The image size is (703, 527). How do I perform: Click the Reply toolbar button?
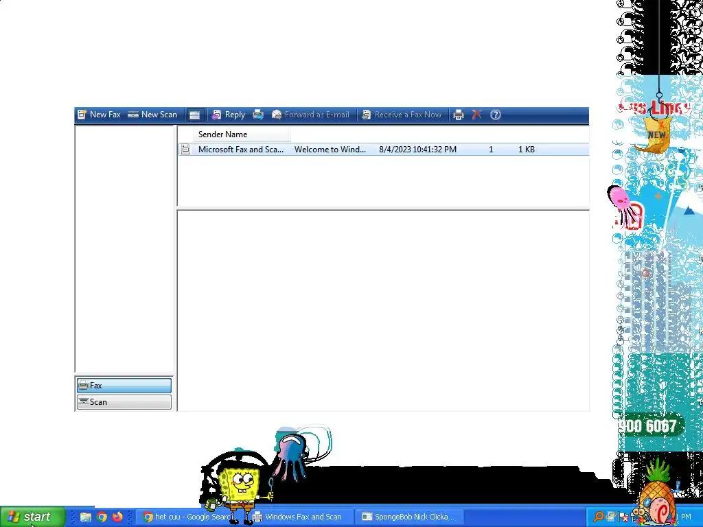pyautogui.click(x=229, y=115)
